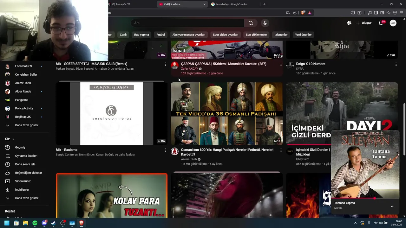
Task: Select Aksiyon-macera oyunları chip
Action: 189,35
